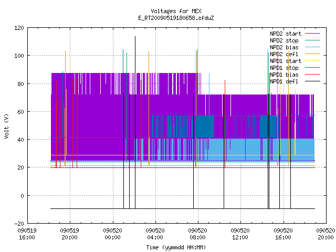Click the y-axis tick label 80
336x252 pixels.
click(20, 84)
